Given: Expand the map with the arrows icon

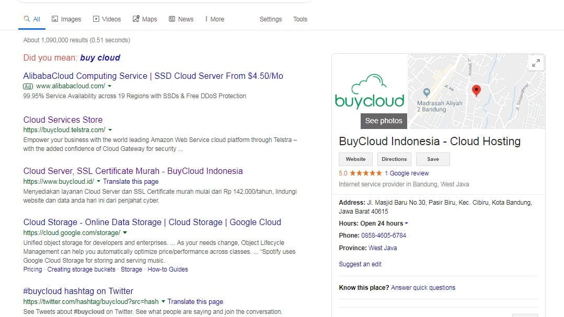Looking at the screenshot, I should [x=536, y=63].
